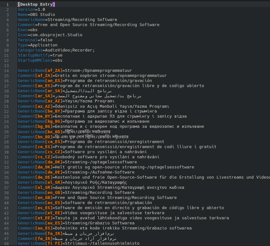Screen dimensions: 270x246
Task: Click line number 1 in the gutter
Action: [x=8, y=4]
